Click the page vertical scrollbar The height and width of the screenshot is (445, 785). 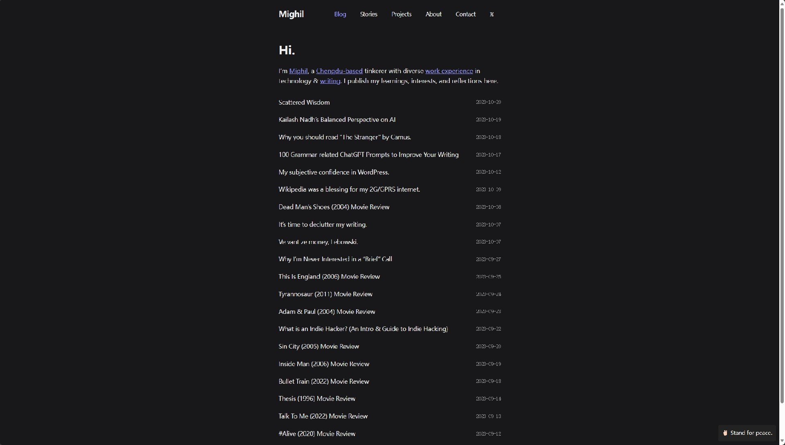pyautogui.click(x=782, y=204)
